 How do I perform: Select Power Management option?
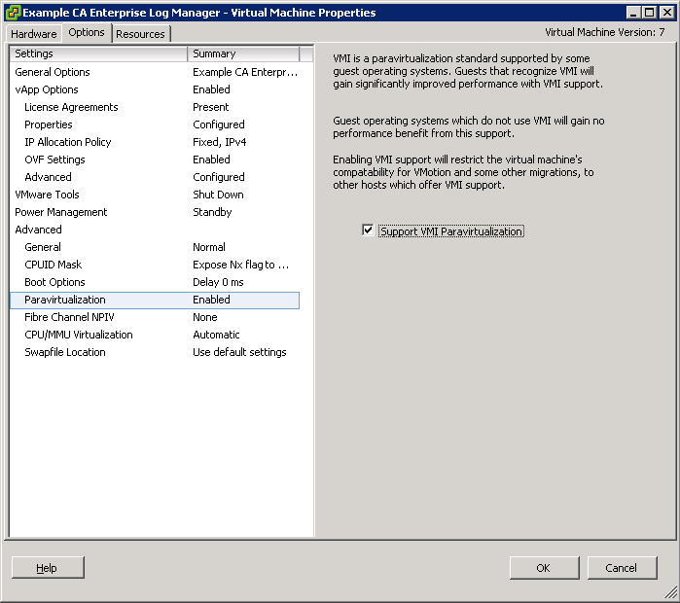[x=61, y=212]
